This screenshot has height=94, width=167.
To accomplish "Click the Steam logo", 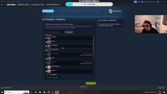I will (x=115, y=11).
